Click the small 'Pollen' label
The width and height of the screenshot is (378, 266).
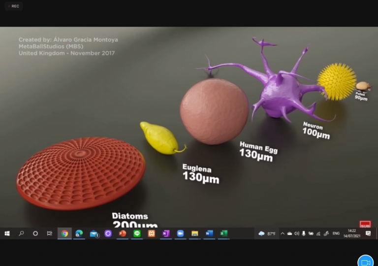pos(360,94)
